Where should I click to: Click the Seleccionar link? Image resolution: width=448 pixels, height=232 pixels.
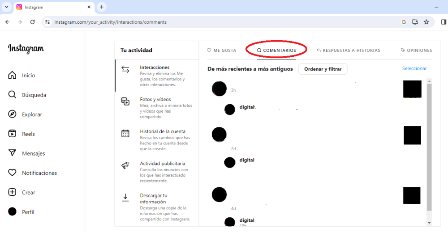coord(414,68)
